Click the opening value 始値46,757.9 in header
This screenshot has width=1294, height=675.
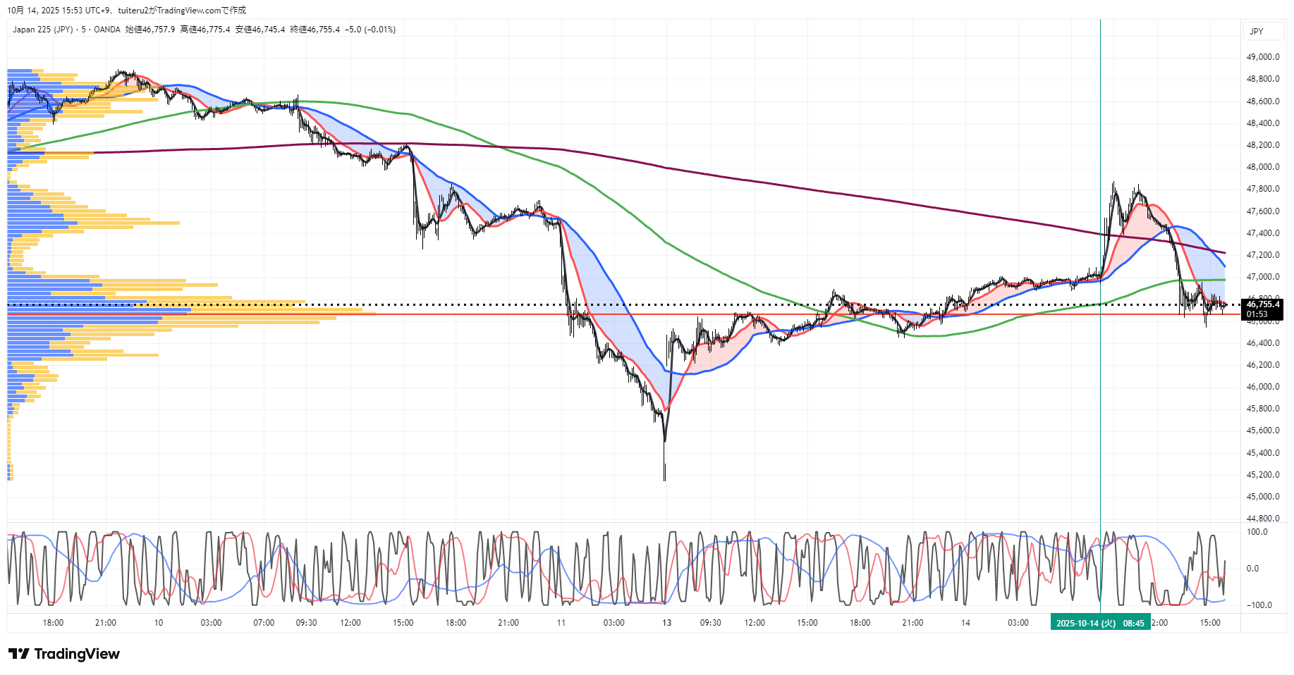(x=150, y=30)
